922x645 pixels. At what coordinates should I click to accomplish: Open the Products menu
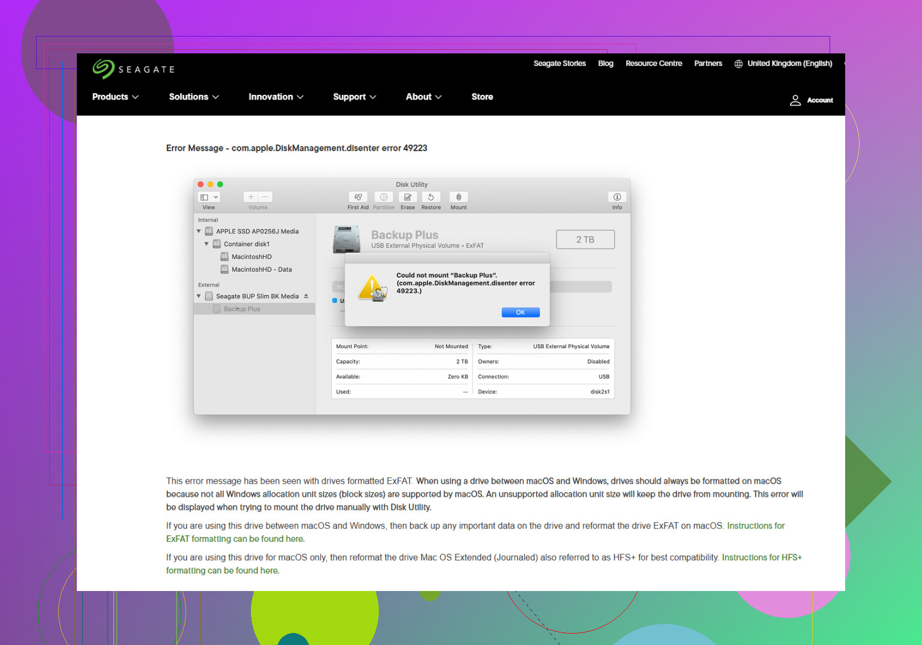[115, 97]
